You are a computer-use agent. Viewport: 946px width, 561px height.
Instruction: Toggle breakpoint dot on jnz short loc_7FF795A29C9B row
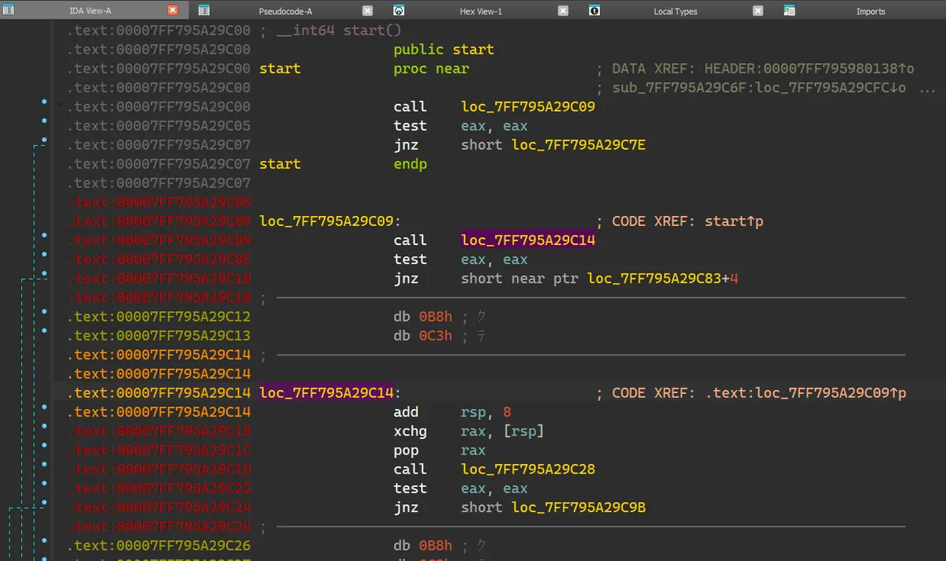(44, 503)
